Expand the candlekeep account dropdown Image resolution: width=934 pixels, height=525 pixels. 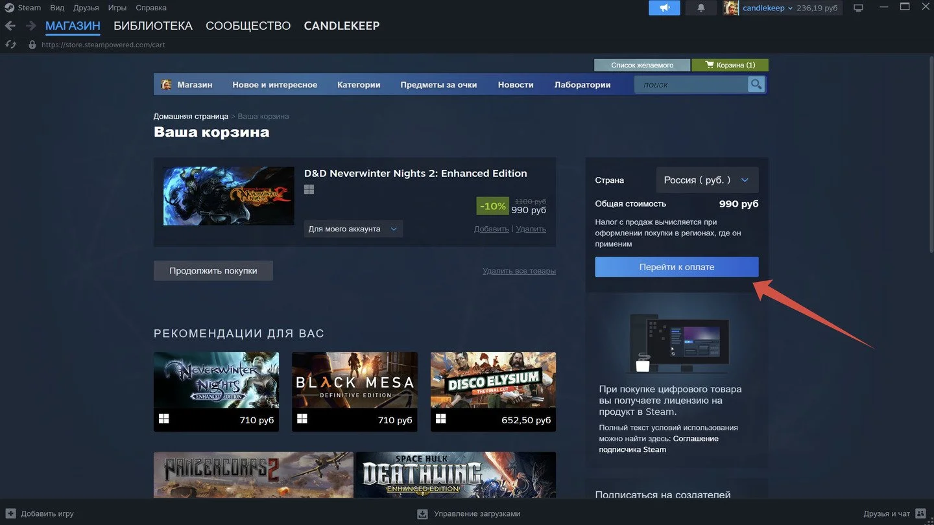click(x=767, y=8)
